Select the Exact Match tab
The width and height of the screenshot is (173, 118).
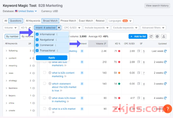pyautogui.click(x=86, y=21)
